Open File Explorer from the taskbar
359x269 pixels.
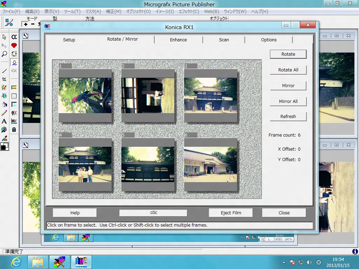(38, 262)
